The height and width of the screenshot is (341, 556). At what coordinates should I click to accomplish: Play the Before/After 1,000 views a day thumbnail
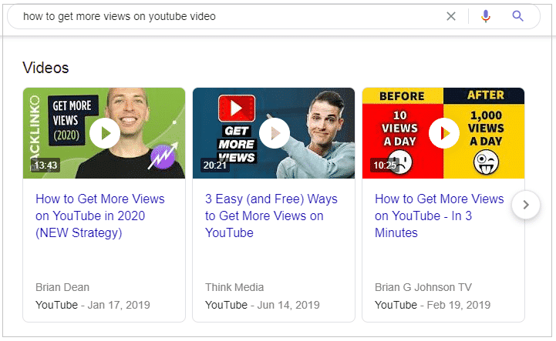pyautogui.click(x=443, y=133)
